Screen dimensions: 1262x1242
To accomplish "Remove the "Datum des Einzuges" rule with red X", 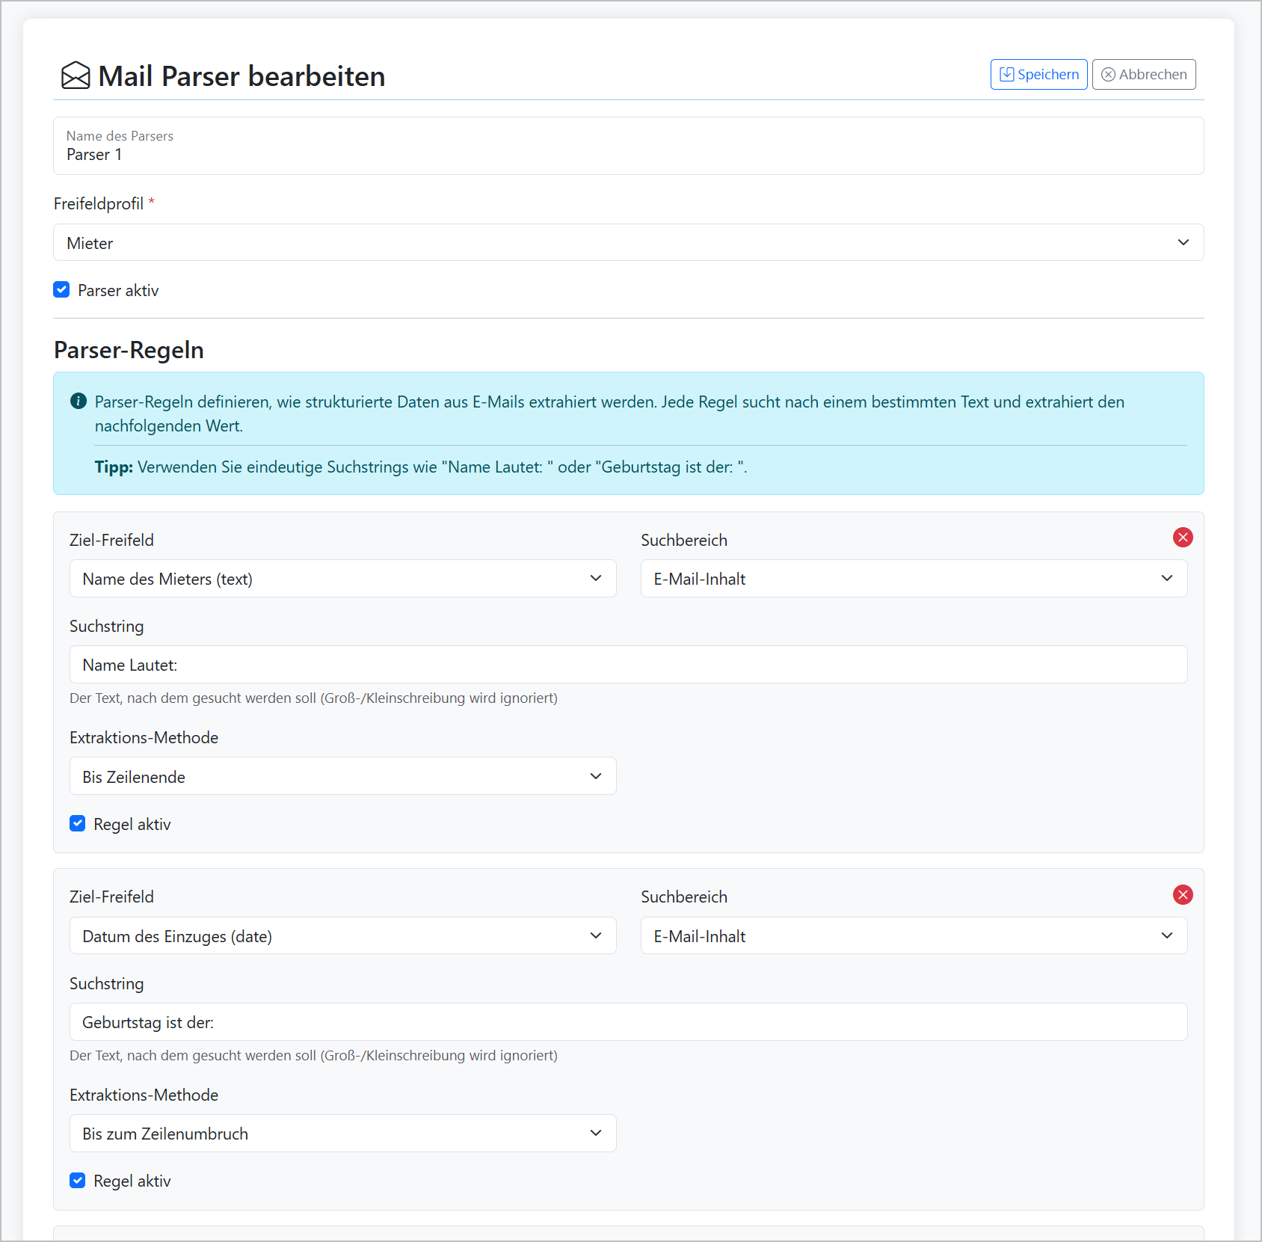I will point(1183,894).
